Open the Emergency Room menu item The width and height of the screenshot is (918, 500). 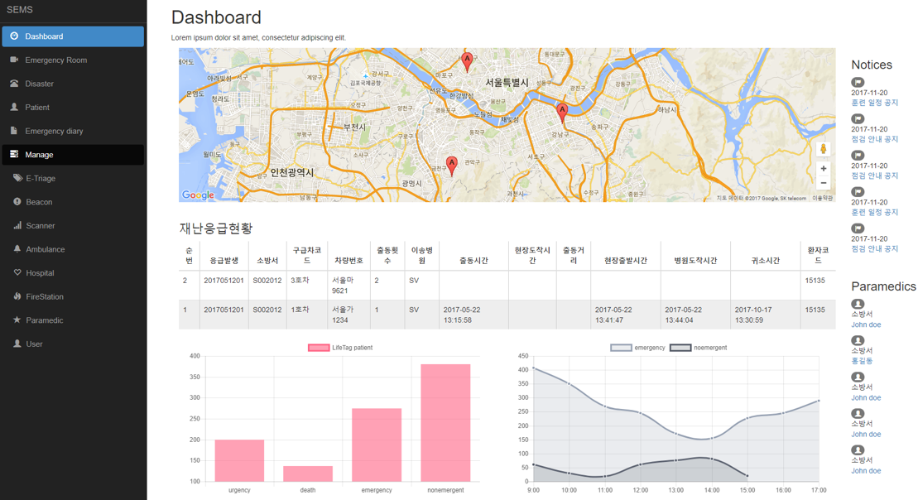tap(73, 60)
